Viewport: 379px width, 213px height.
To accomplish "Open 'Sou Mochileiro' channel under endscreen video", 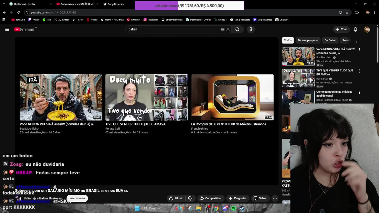I will coord(29,129).
